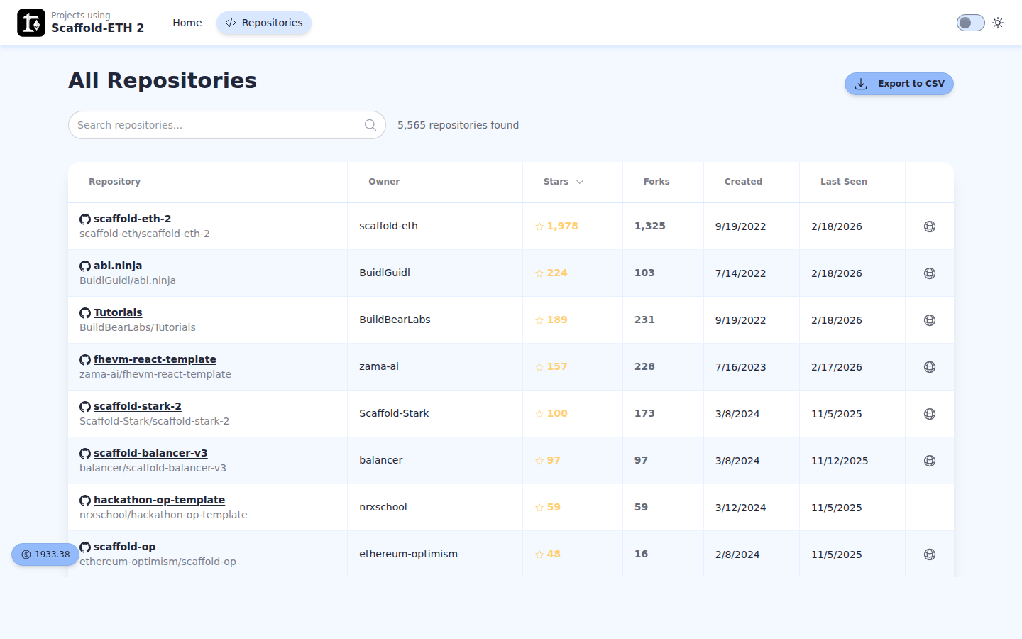Open the scaffold-eth-2 repository link

click(132, 219)
